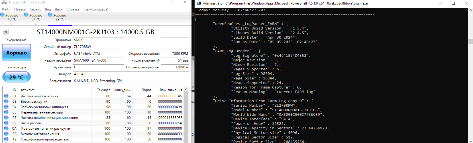This screenshot has height=143, width=473.
Task: Open the Файл menu
Action: click(6, 9)
